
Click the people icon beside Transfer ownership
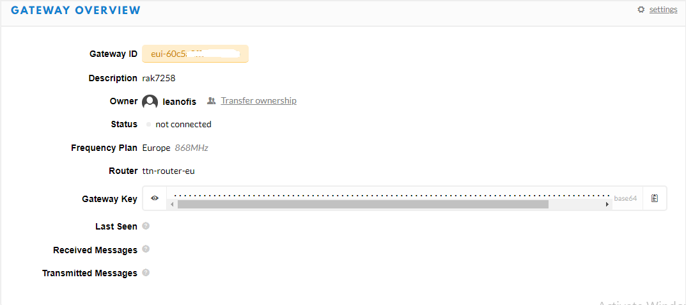[212, 100]
